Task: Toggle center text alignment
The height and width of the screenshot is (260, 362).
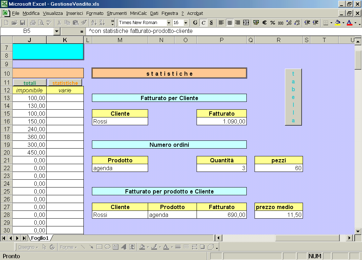Action: pos(229,22)
